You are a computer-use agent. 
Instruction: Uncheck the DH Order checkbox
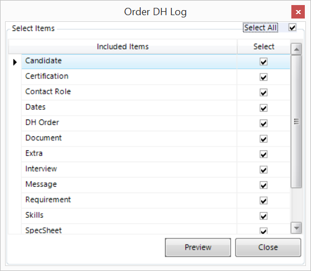263,123
